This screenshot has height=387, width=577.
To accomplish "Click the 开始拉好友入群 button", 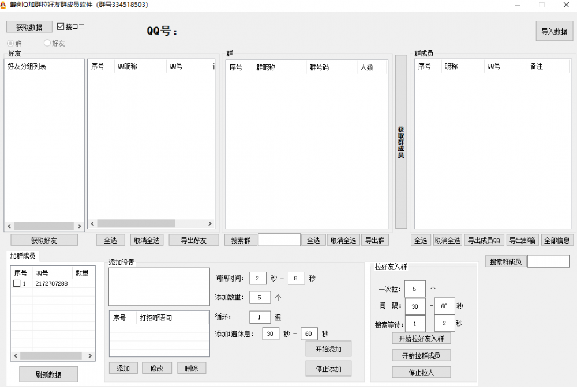I will 421,338.
